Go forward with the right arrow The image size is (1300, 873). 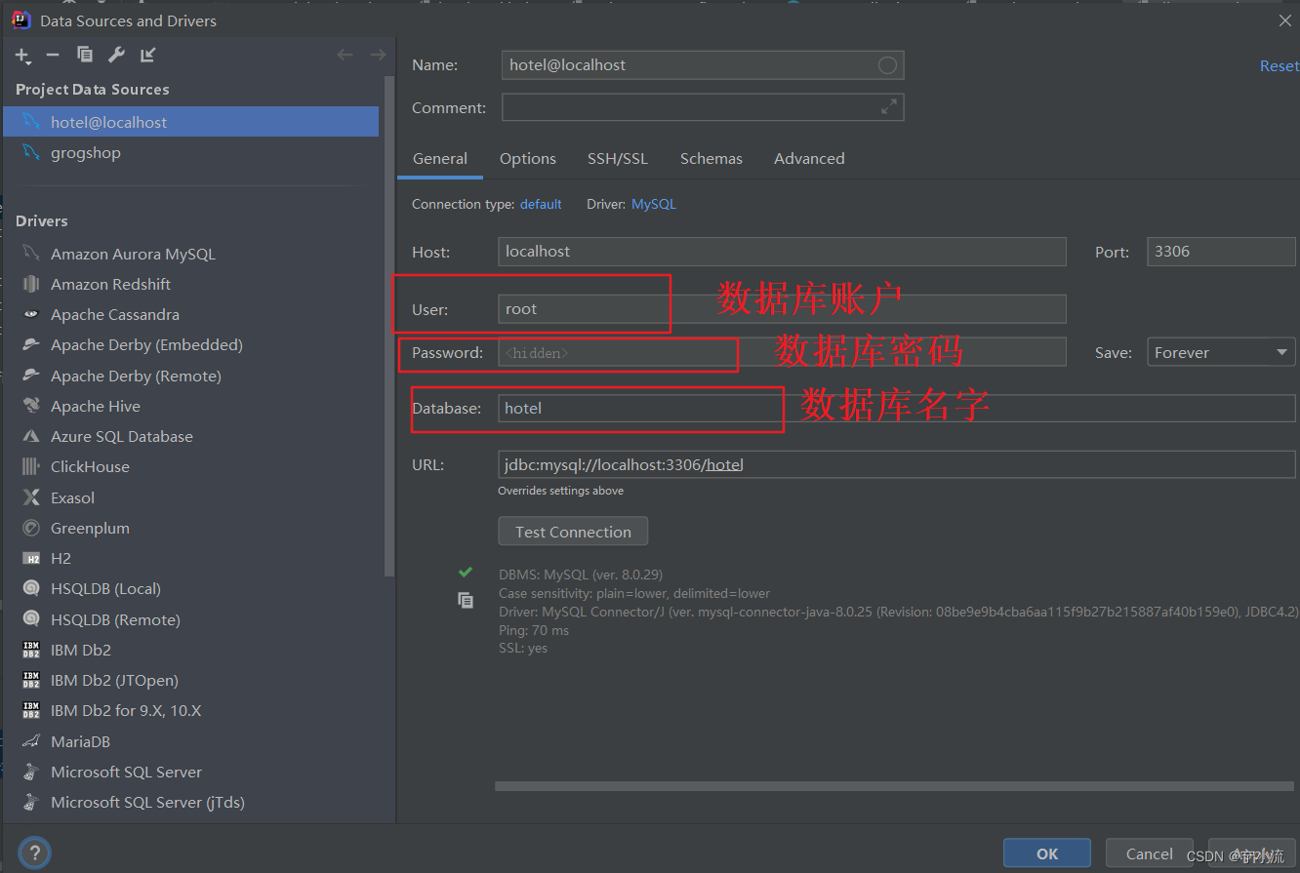click(x=378, y=55)
